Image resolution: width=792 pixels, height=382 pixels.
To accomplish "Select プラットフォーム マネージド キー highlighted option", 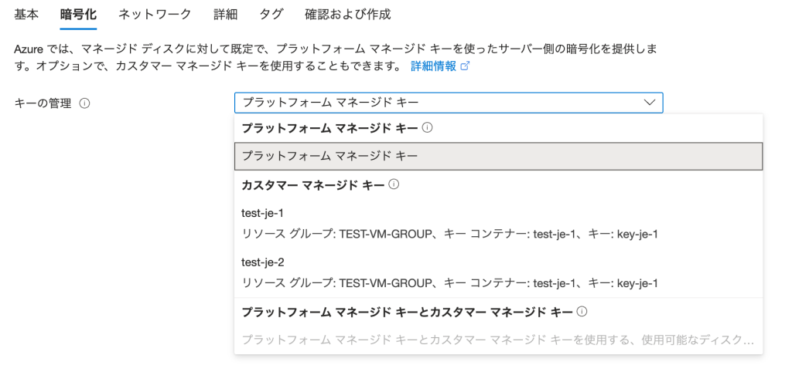I will pos(498,156).
